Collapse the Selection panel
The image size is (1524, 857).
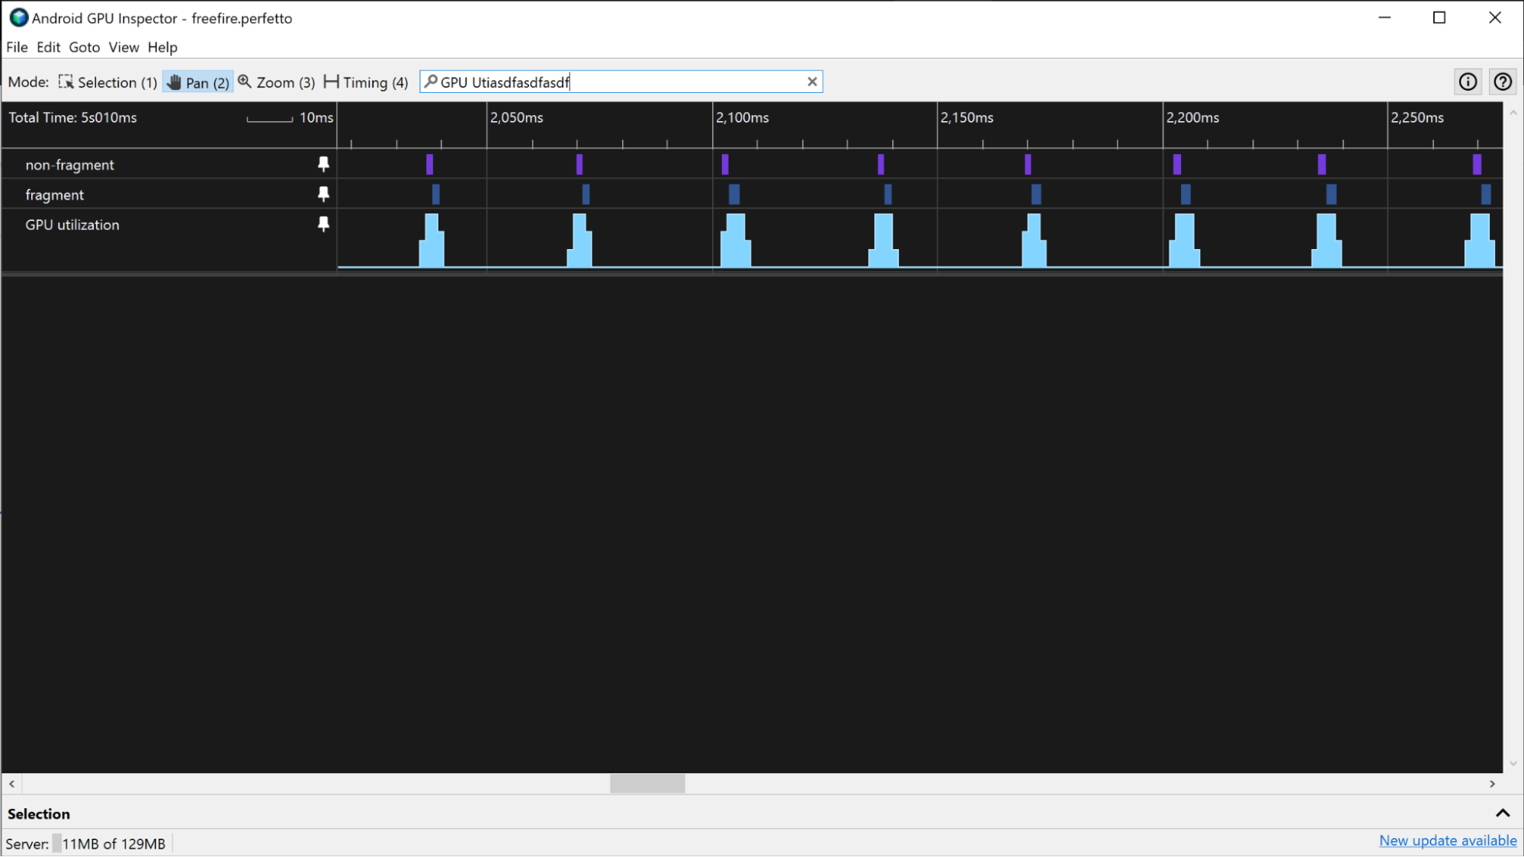pyautogui.click(x=1501, y=813)
